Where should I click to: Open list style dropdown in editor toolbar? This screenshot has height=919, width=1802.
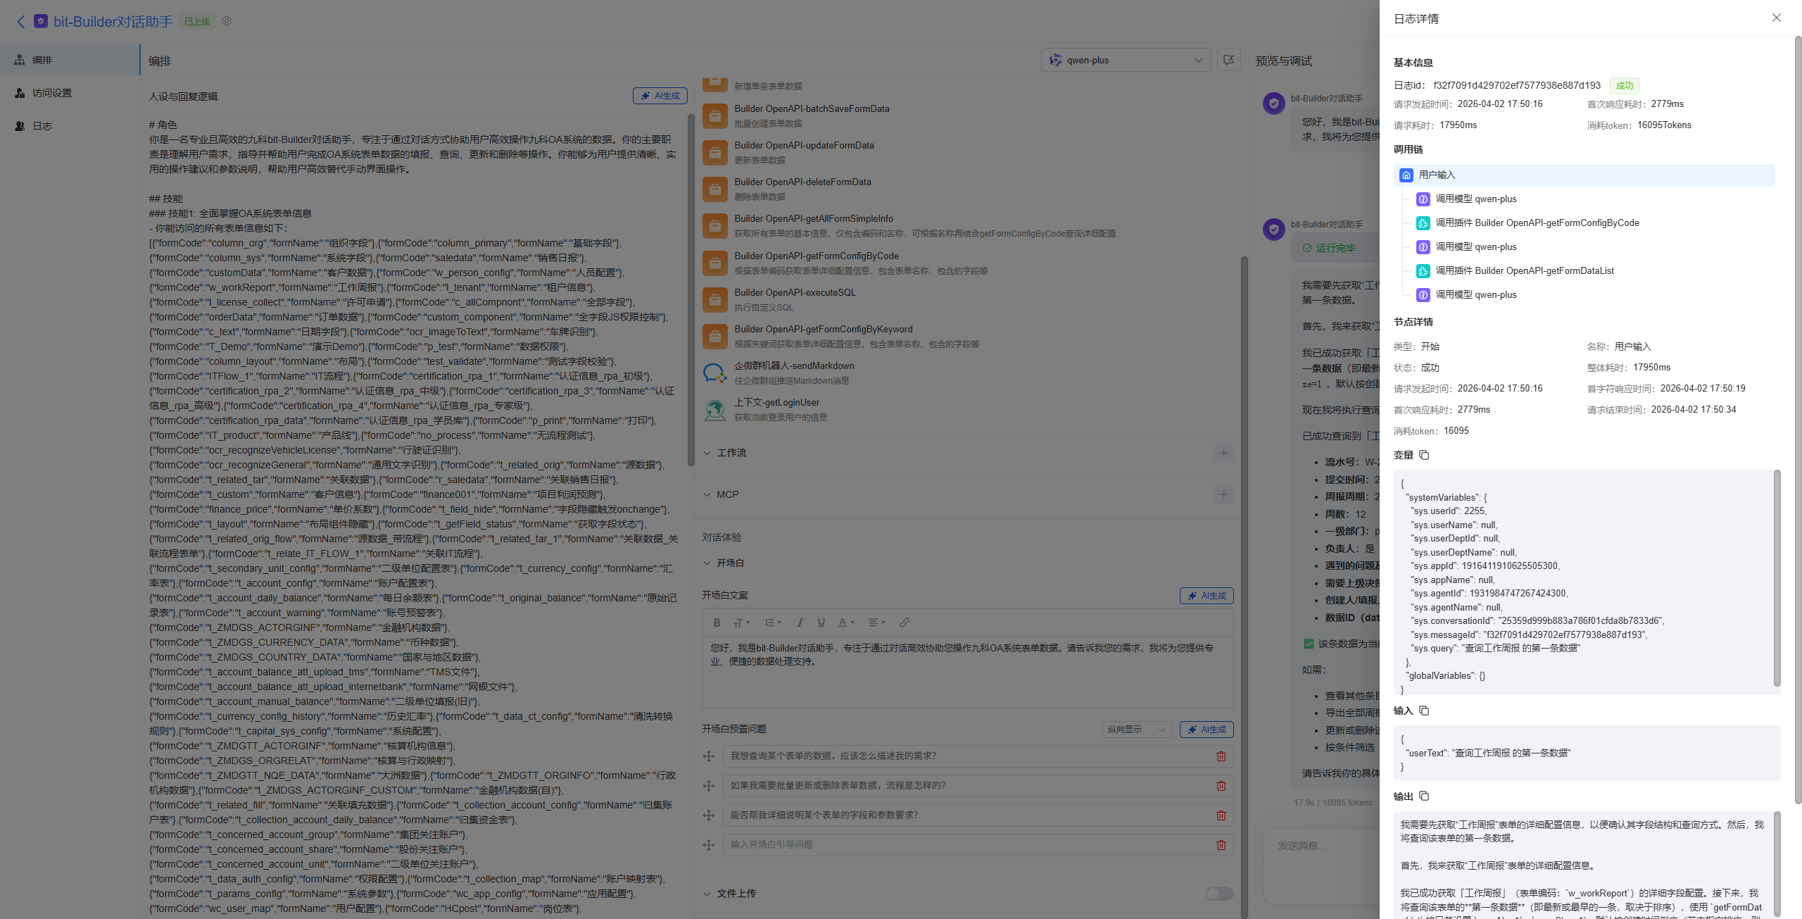pos(773,623)
